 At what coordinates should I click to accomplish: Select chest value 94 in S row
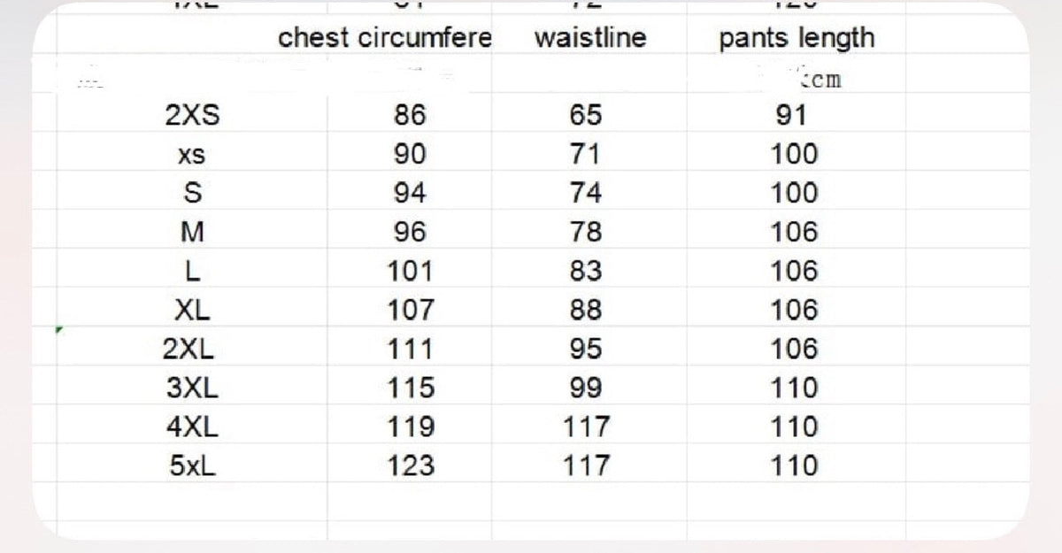410,193
